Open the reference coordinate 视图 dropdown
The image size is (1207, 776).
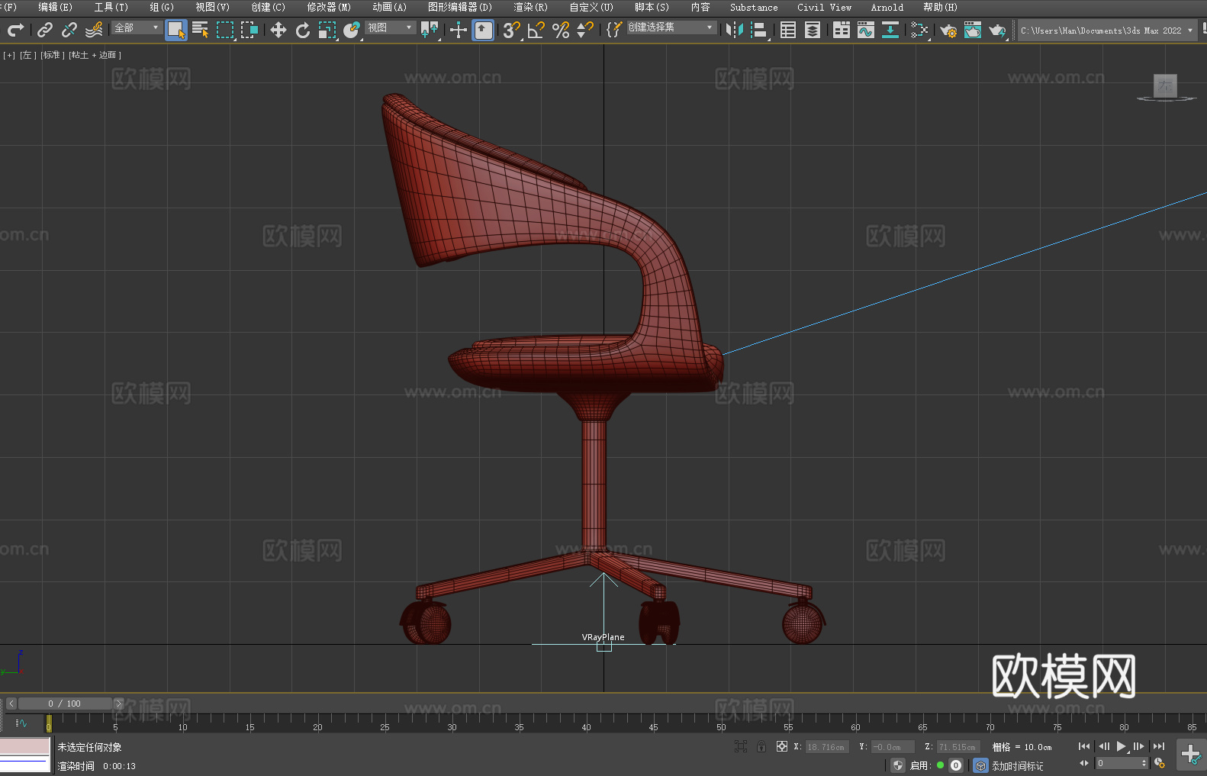[x=390, y=27]
